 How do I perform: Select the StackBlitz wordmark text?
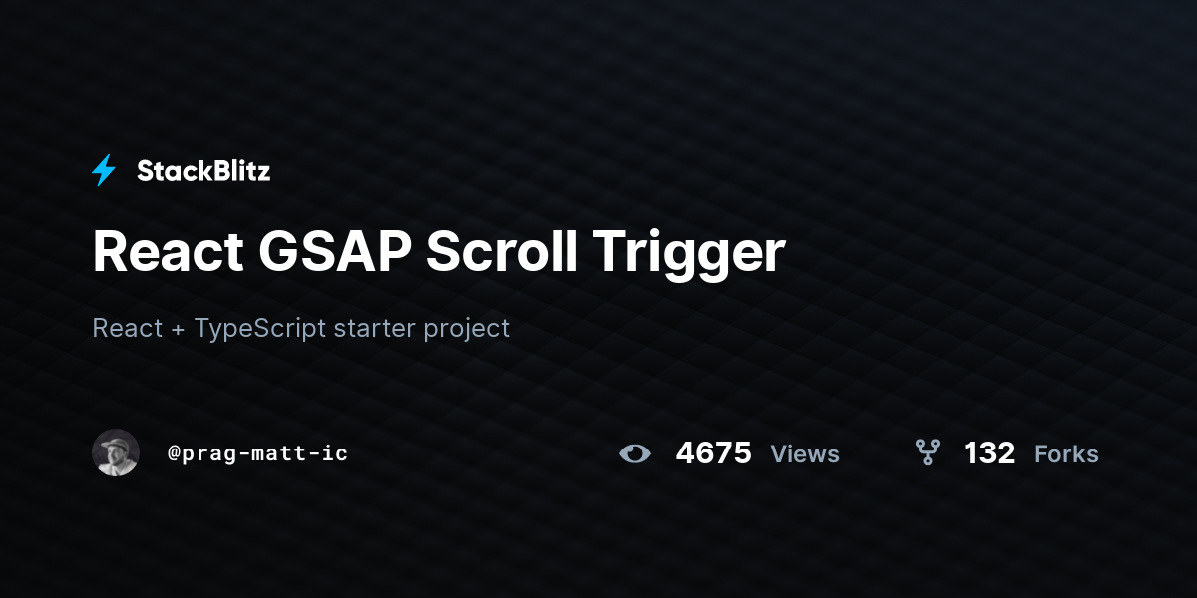coord(203,171)
